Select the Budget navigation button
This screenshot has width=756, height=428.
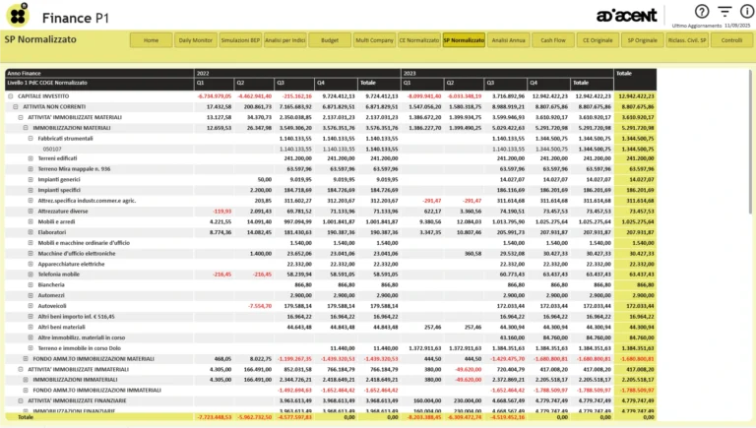pos(330,40)
